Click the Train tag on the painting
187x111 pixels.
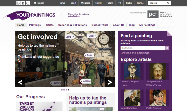89,55
